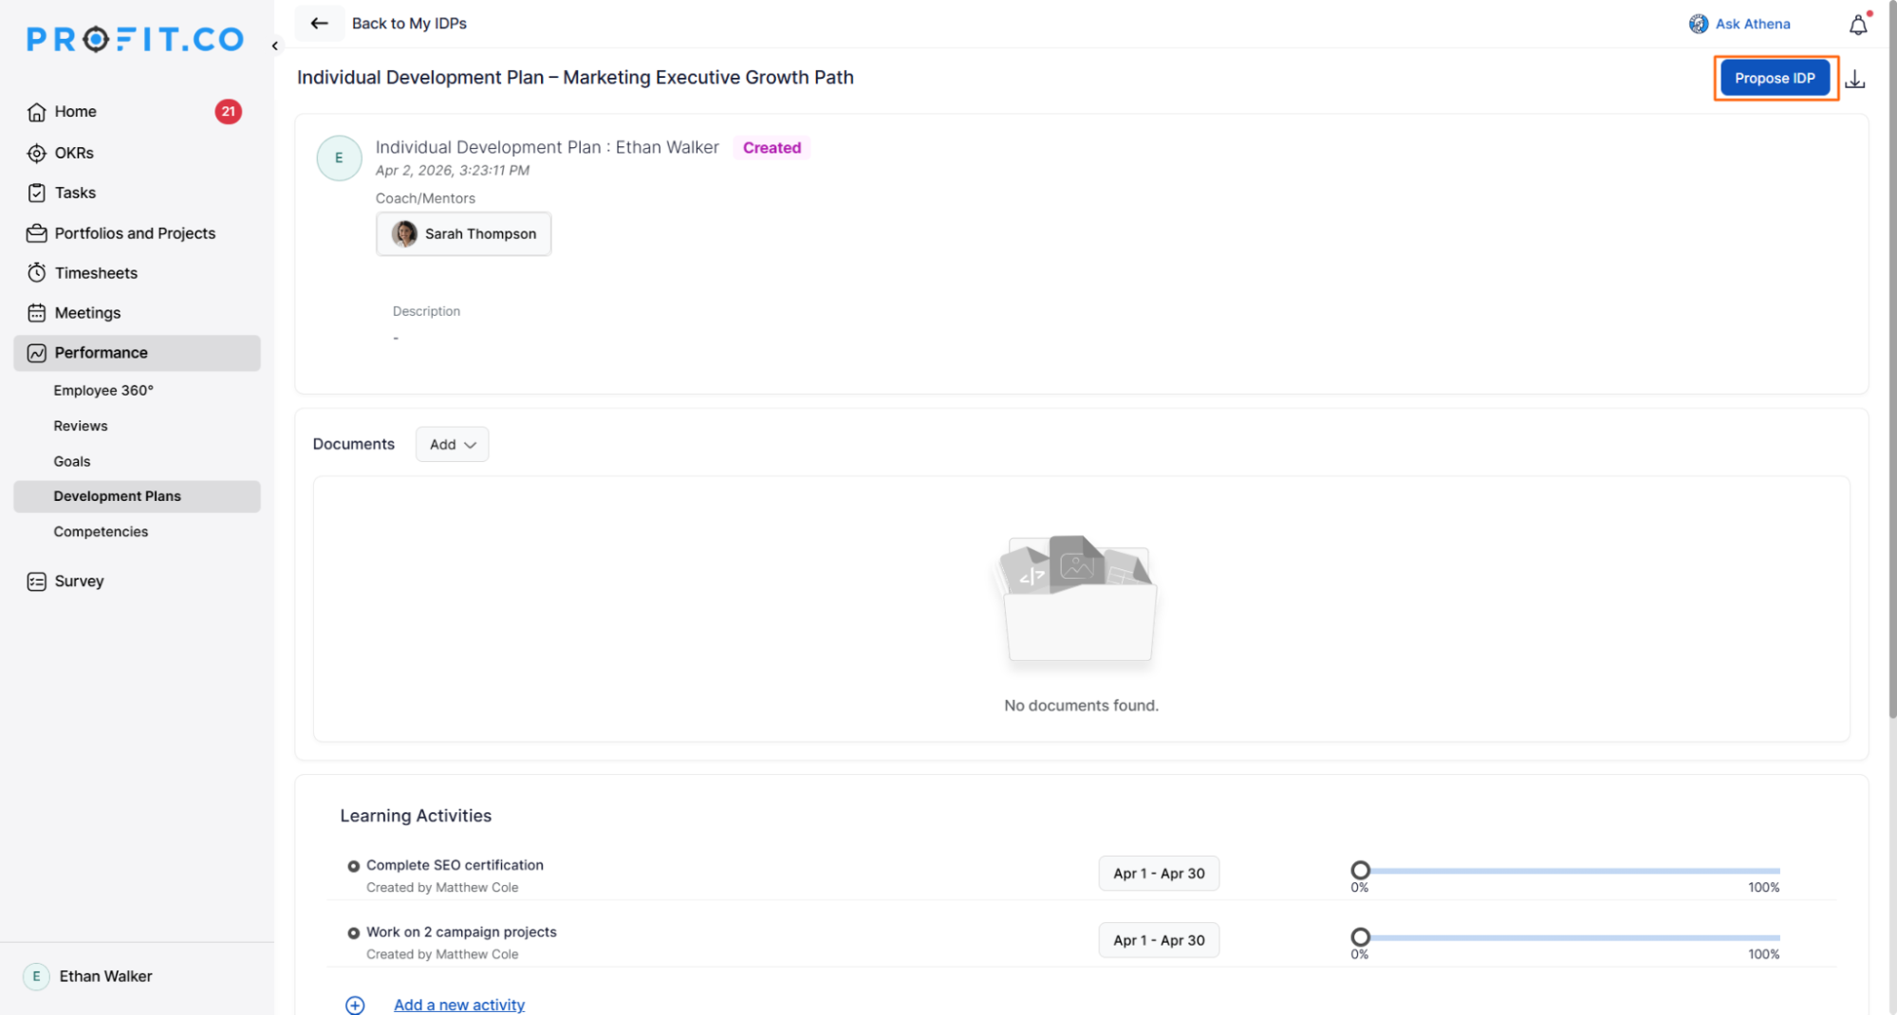Click the Add a new activity link

coord(458,1005)
